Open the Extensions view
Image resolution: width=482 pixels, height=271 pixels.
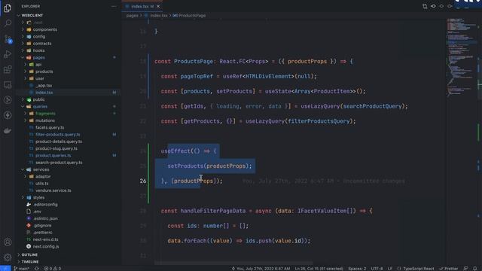click(8, 69)
